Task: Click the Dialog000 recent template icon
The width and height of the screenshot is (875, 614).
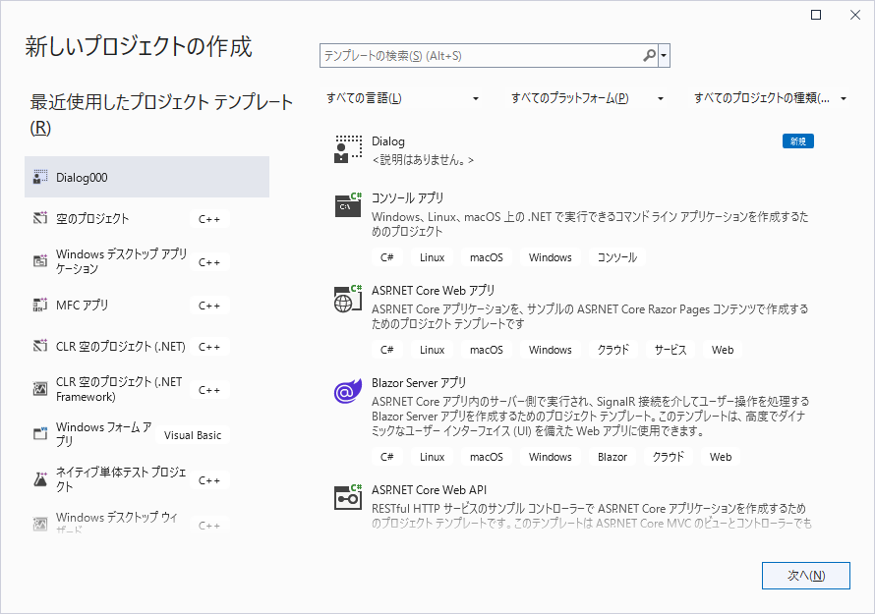Action: [x=40, y=178]
